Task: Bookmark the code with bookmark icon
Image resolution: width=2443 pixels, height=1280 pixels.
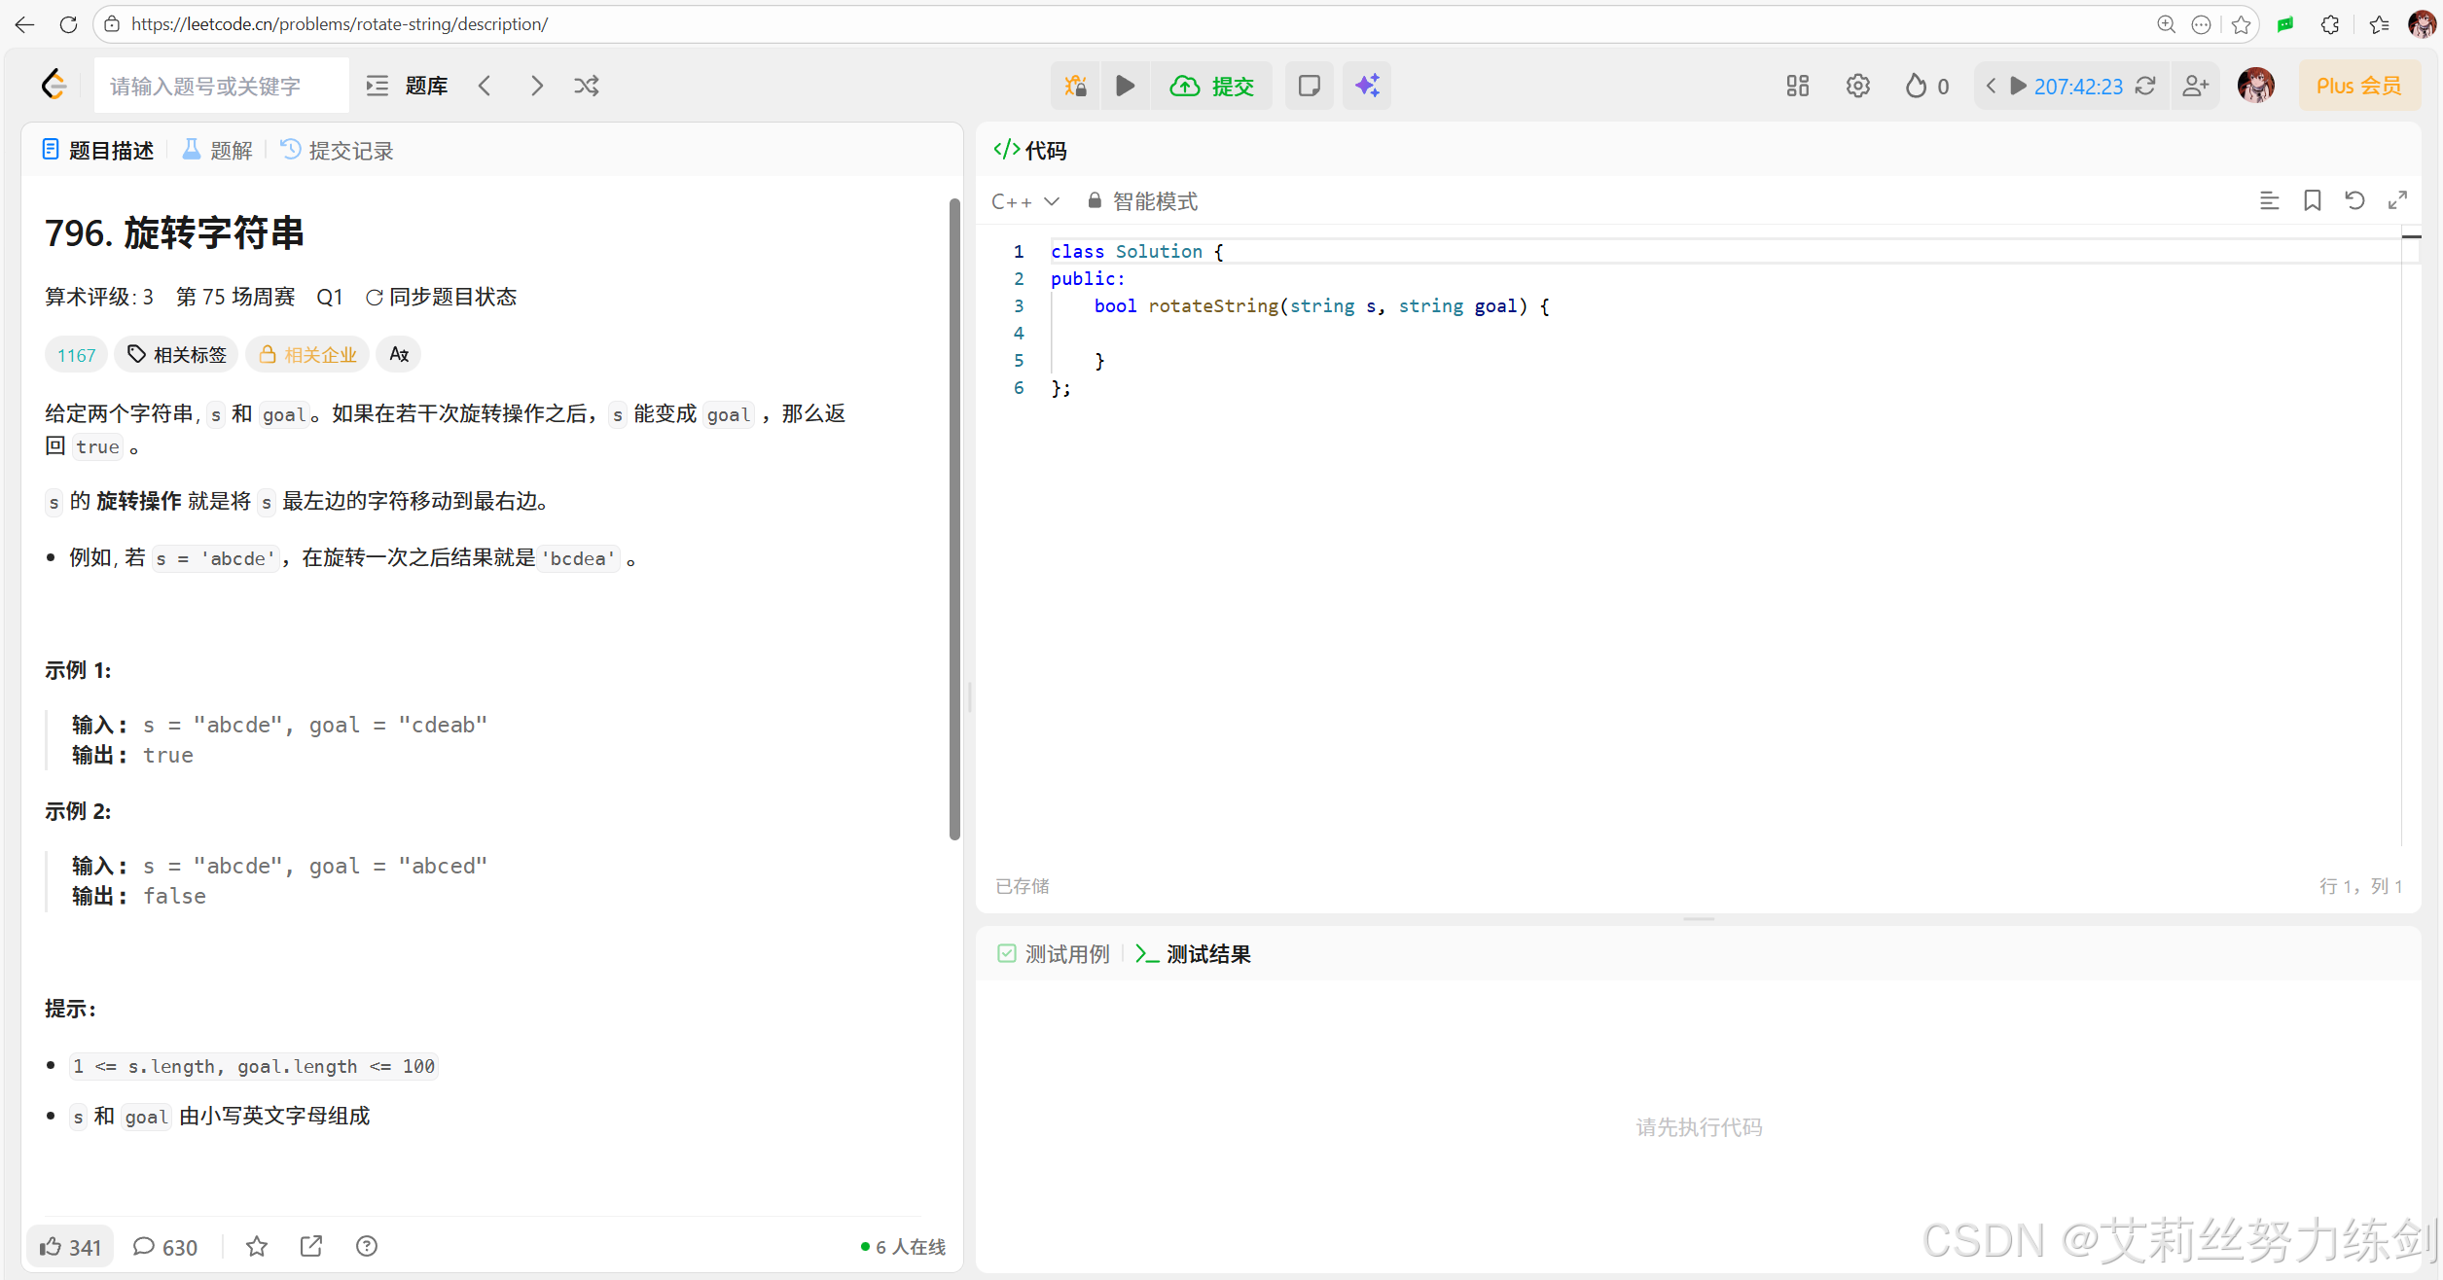Action: tap(2313, 200)
